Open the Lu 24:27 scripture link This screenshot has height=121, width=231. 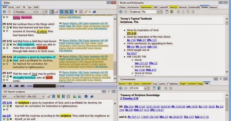pos(132,53)
